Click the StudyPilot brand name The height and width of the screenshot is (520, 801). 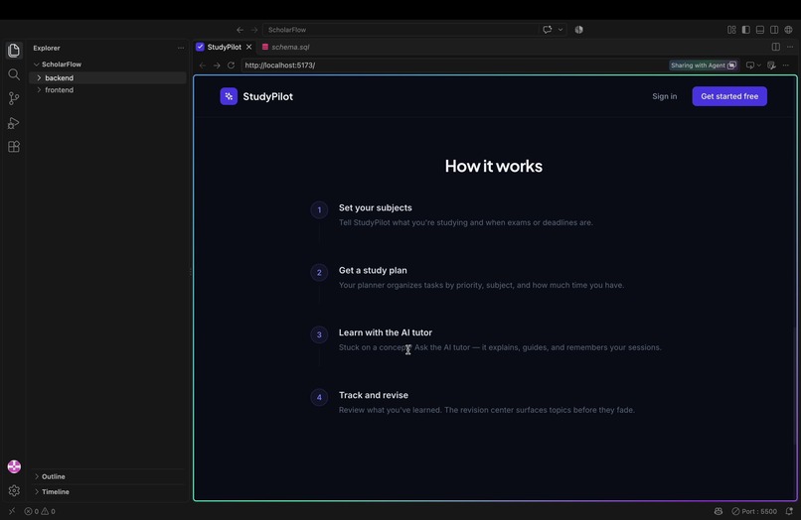point(267,96)
